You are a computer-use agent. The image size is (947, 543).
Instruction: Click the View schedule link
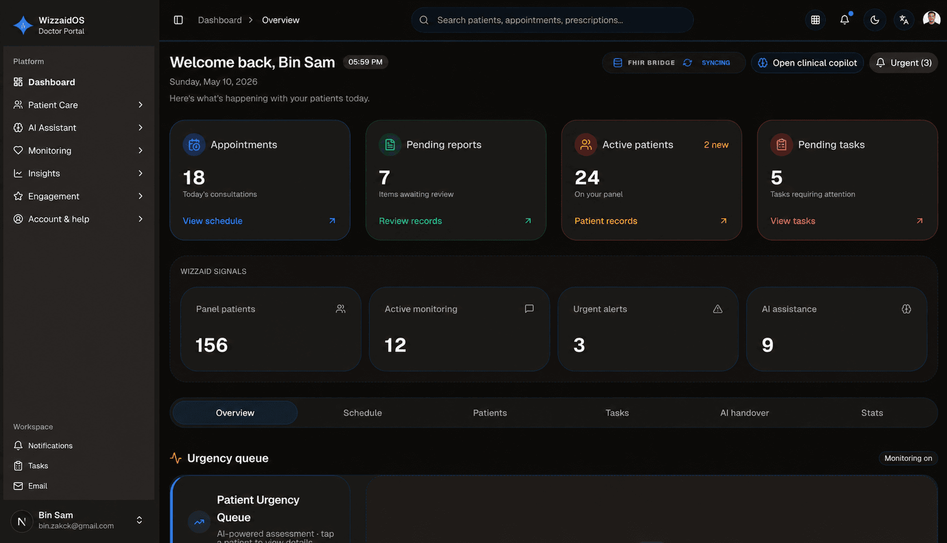pyautogui.click(x=213, y=221)
